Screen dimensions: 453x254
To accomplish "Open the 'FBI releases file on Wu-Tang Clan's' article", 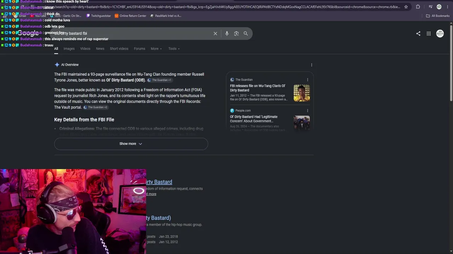I will (258, 88).
